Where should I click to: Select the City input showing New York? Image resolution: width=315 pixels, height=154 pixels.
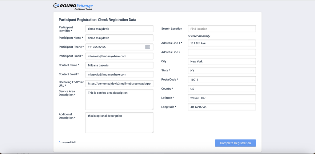point(221,62)
